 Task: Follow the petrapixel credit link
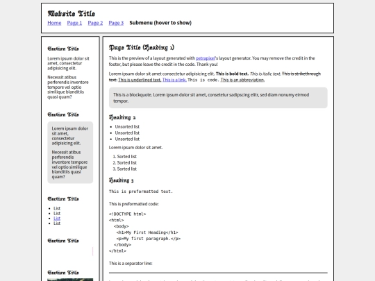point(205,58)
